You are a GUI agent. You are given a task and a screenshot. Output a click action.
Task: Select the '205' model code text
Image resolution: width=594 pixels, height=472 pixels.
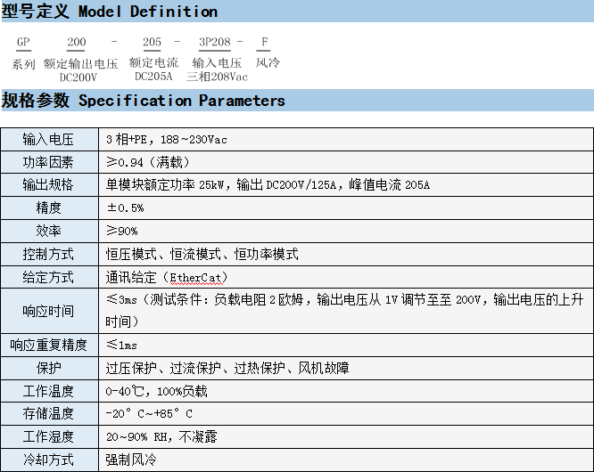tap(152, 42)
